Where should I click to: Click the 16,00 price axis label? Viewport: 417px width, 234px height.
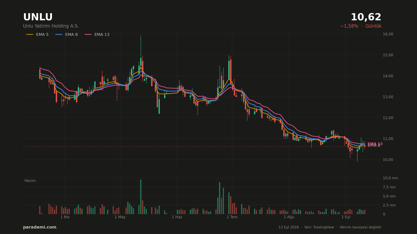388,34
